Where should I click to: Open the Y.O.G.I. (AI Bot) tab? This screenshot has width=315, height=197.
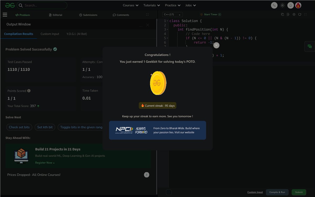click(77, 34)
